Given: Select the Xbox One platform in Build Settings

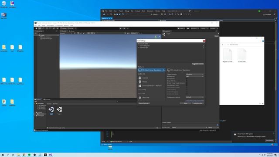Looking at the screenshot, I should 152,98.
